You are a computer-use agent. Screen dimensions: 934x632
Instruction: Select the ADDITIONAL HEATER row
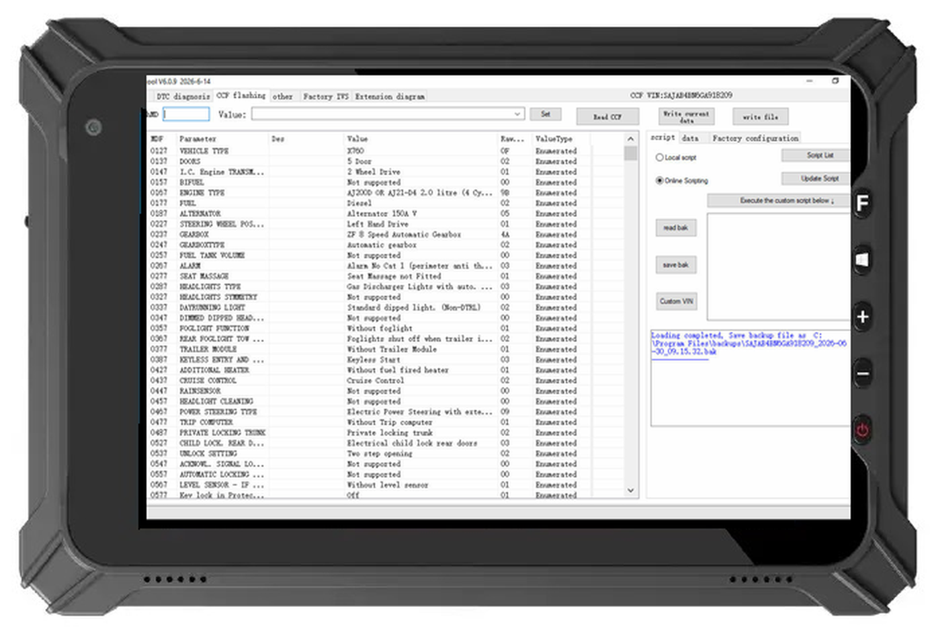click(386, 370)
